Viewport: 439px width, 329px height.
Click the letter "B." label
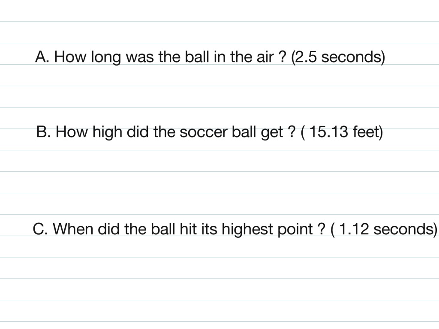click(44, 132)
